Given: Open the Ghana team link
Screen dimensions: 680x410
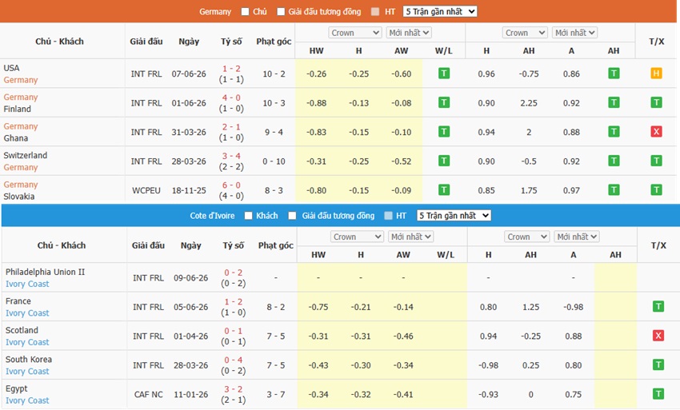Looking at the screenshot, I should coord(16,137).
